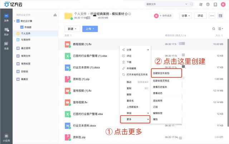
Task: Select 编辑标签 in the submenu
Action: tap(166, 113)
